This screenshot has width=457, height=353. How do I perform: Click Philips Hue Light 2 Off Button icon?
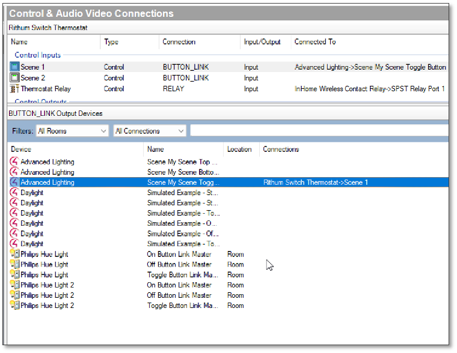(14, 295)
